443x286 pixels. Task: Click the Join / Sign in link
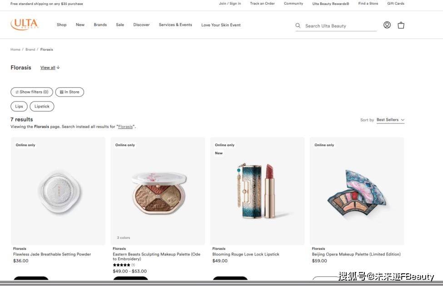pyautogui.click(x=230, y=4)
